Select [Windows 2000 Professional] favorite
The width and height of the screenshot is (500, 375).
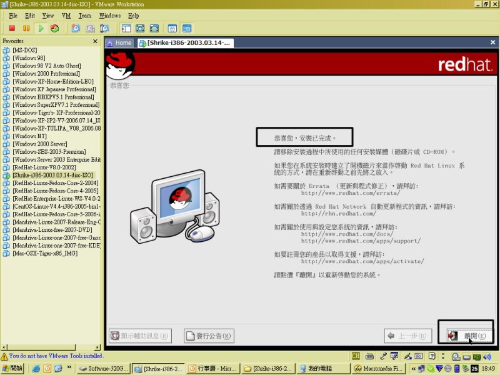pyautogui.click(x=46, y=73)
